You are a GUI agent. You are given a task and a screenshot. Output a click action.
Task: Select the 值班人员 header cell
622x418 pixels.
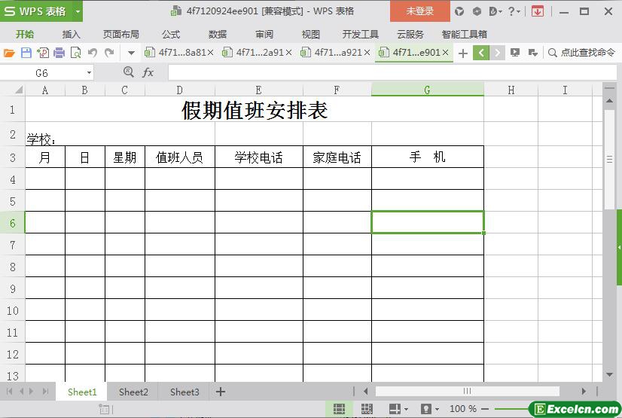point(180,157)
